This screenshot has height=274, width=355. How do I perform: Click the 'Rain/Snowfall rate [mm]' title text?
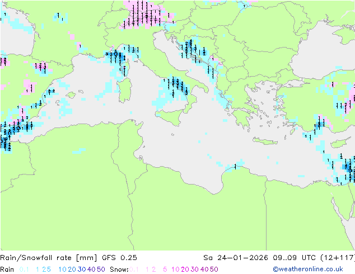pyautogui.click(x=49, y=258)
